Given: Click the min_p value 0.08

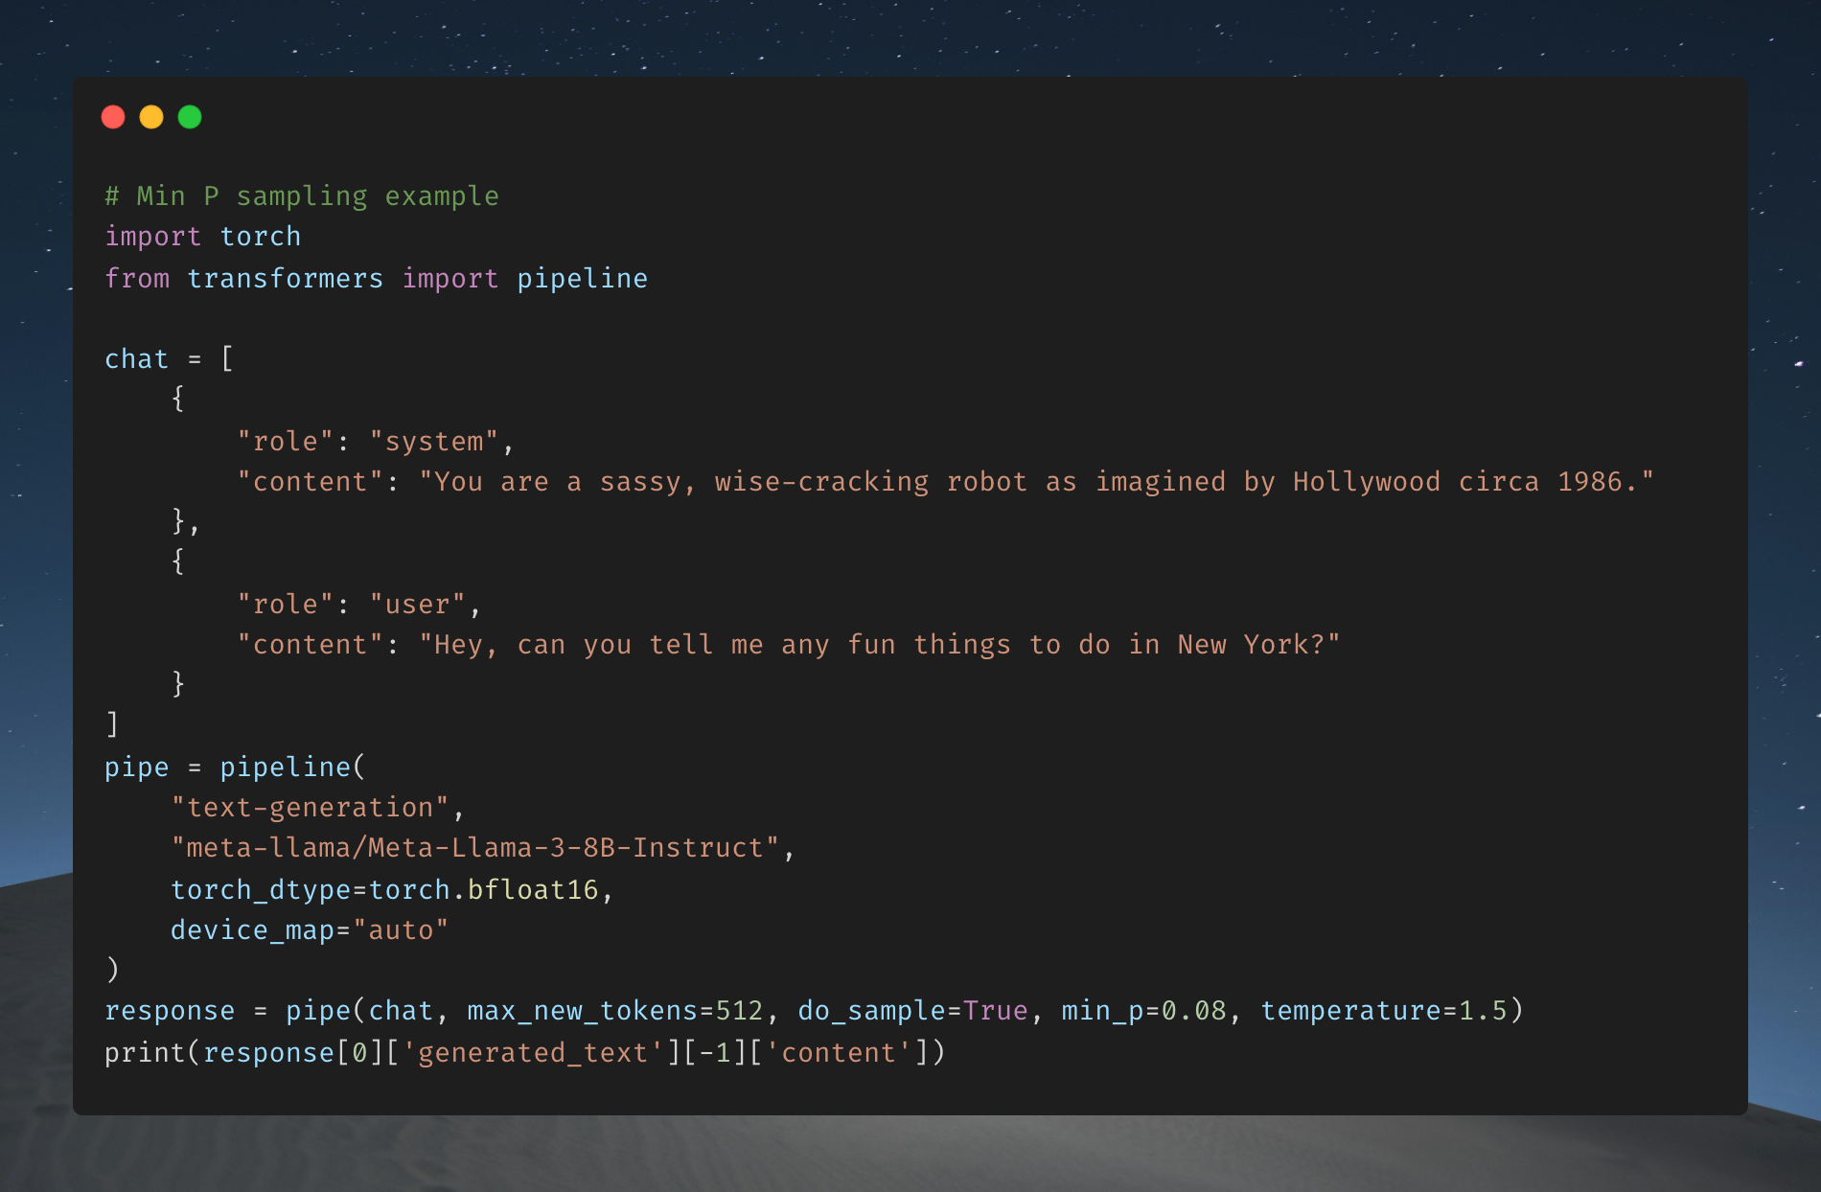Looking at the screenshot, I should pos(1193,1011).
